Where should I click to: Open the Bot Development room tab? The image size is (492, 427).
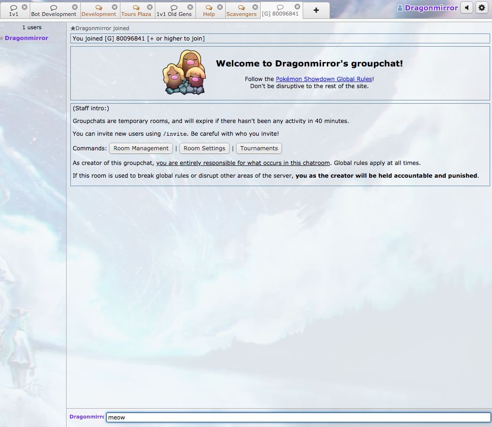coord(54,11)
